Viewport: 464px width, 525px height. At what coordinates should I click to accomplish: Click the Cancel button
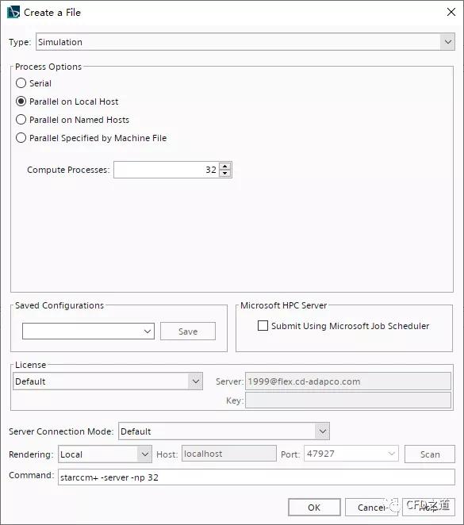(x=372, y=508)
